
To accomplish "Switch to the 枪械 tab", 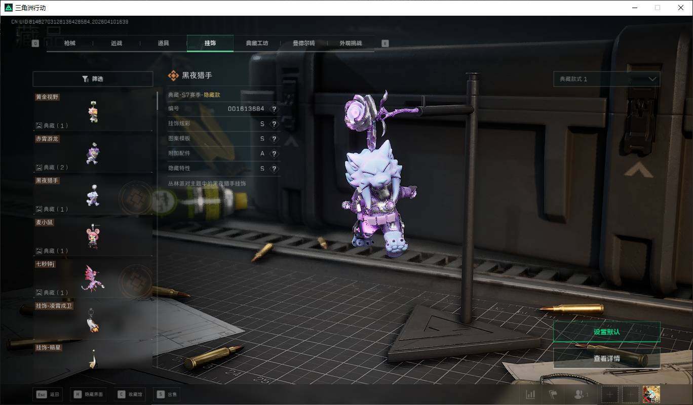I will 70,44.
